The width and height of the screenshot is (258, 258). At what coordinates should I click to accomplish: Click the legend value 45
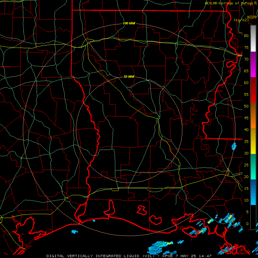246,118
